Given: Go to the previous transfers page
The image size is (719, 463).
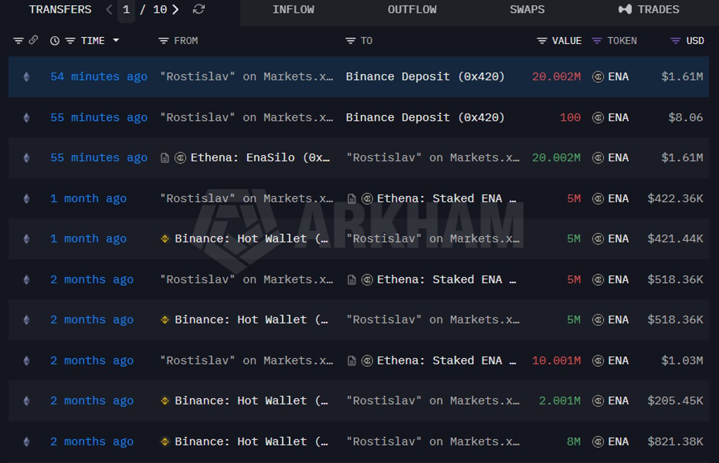Looking at the screenshot, I should point(109,9).
